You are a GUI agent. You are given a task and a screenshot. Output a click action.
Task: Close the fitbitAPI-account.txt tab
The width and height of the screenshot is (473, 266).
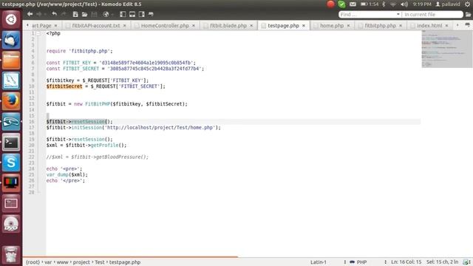(x=124, y=26)
